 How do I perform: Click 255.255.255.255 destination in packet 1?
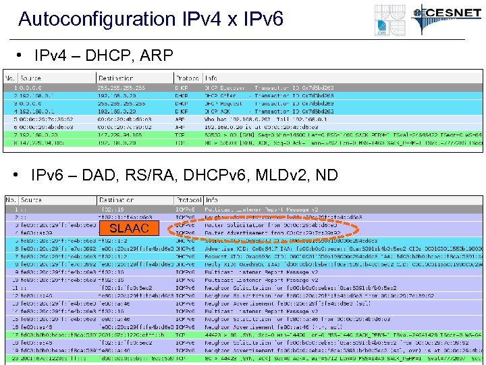coord(122,88)
